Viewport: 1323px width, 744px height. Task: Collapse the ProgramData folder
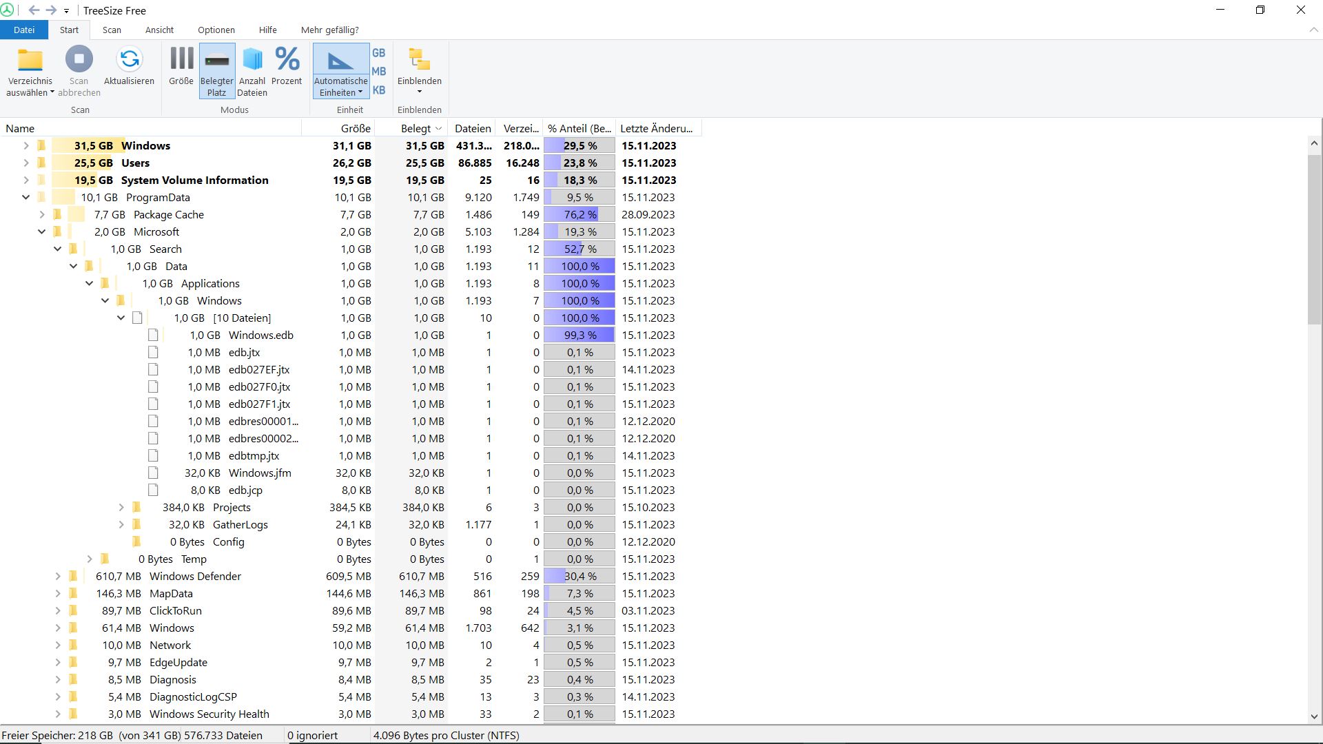coord(25,197)
